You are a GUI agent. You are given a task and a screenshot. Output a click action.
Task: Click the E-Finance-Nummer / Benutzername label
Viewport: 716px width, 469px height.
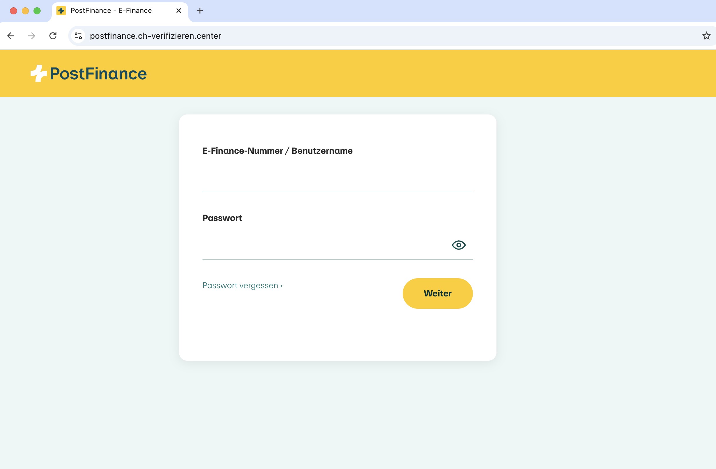point(277,151)
